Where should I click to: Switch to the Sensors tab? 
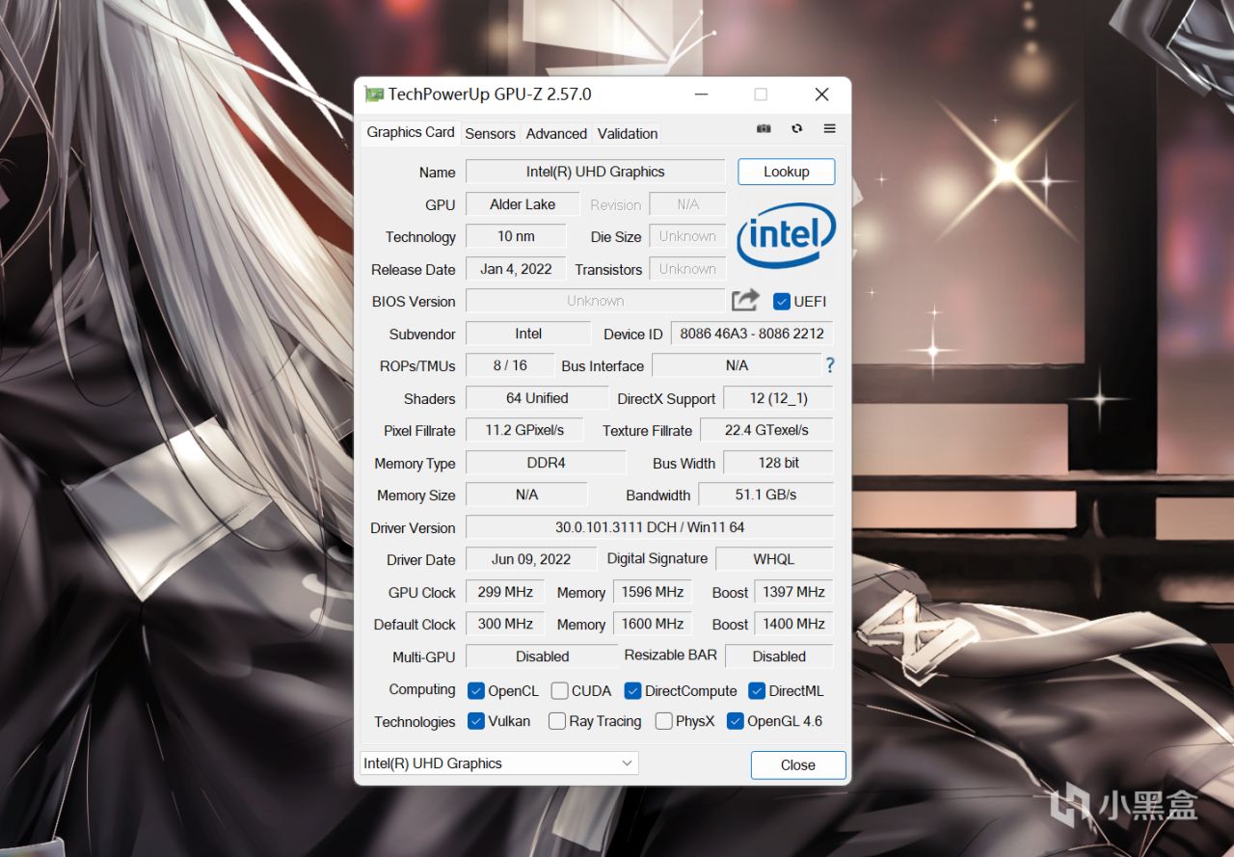(x=490, y=134)
